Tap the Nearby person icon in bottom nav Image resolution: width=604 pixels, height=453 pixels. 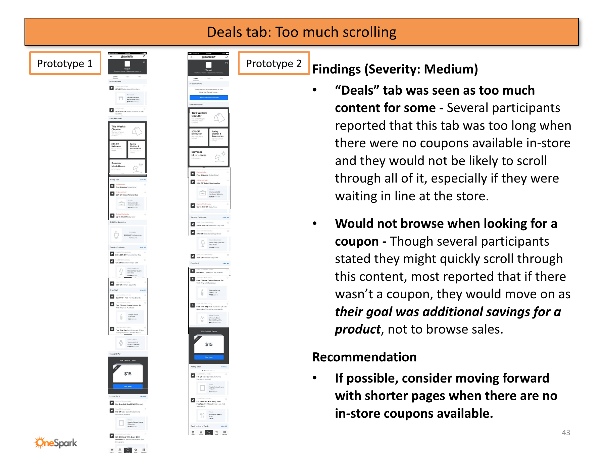point(120,449)
